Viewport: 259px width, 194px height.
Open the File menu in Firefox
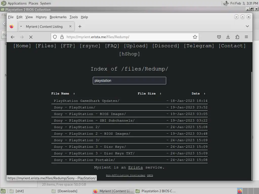click(11, 17)
